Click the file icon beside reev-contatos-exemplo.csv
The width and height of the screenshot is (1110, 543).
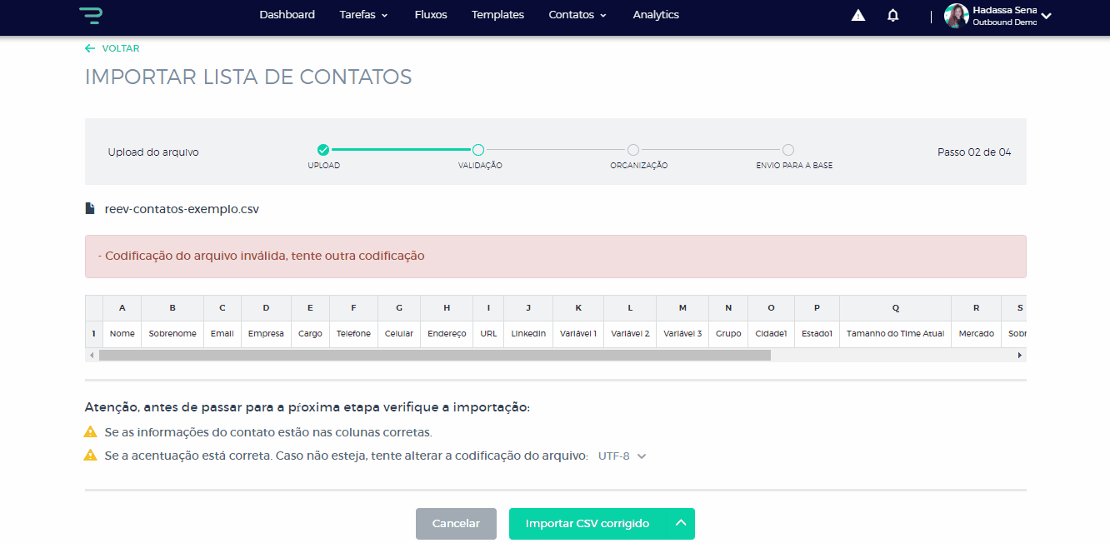[x=90, y=209]
